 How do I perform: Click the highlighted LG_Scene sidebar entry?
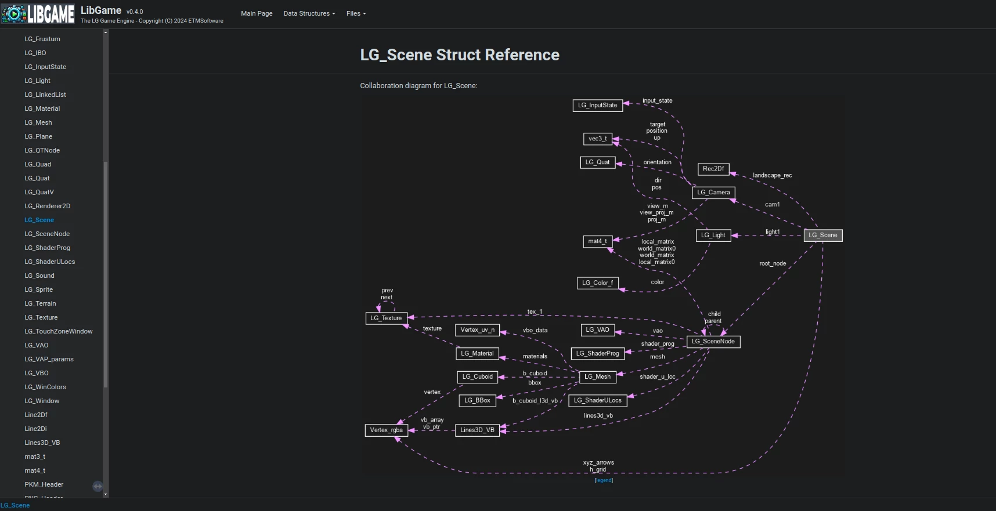(x=39, y=220)
